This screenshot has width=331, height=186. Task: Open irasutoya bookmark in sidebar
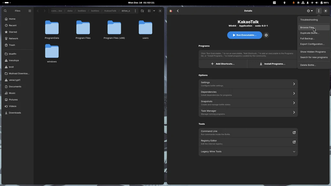18,60
